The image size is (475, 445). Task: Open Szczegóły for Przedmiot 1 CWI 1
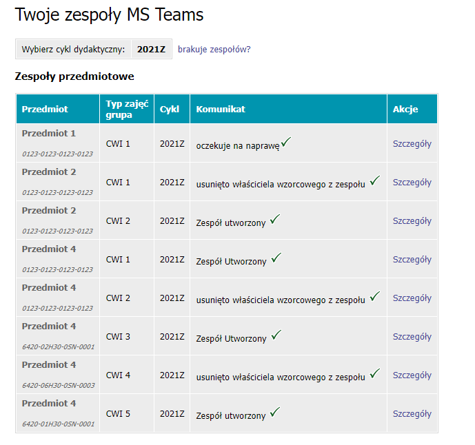coord(412,144)
